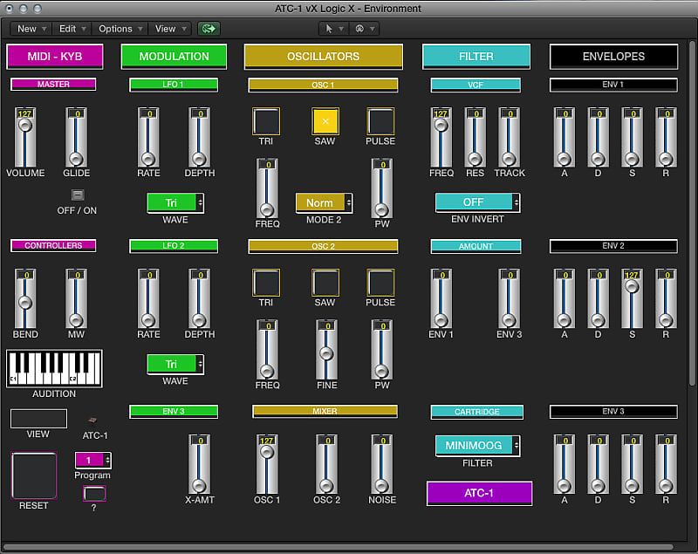Click the green cabling icon beside View menu
This screenshot has height=554, width=698.
pos(208,28)
